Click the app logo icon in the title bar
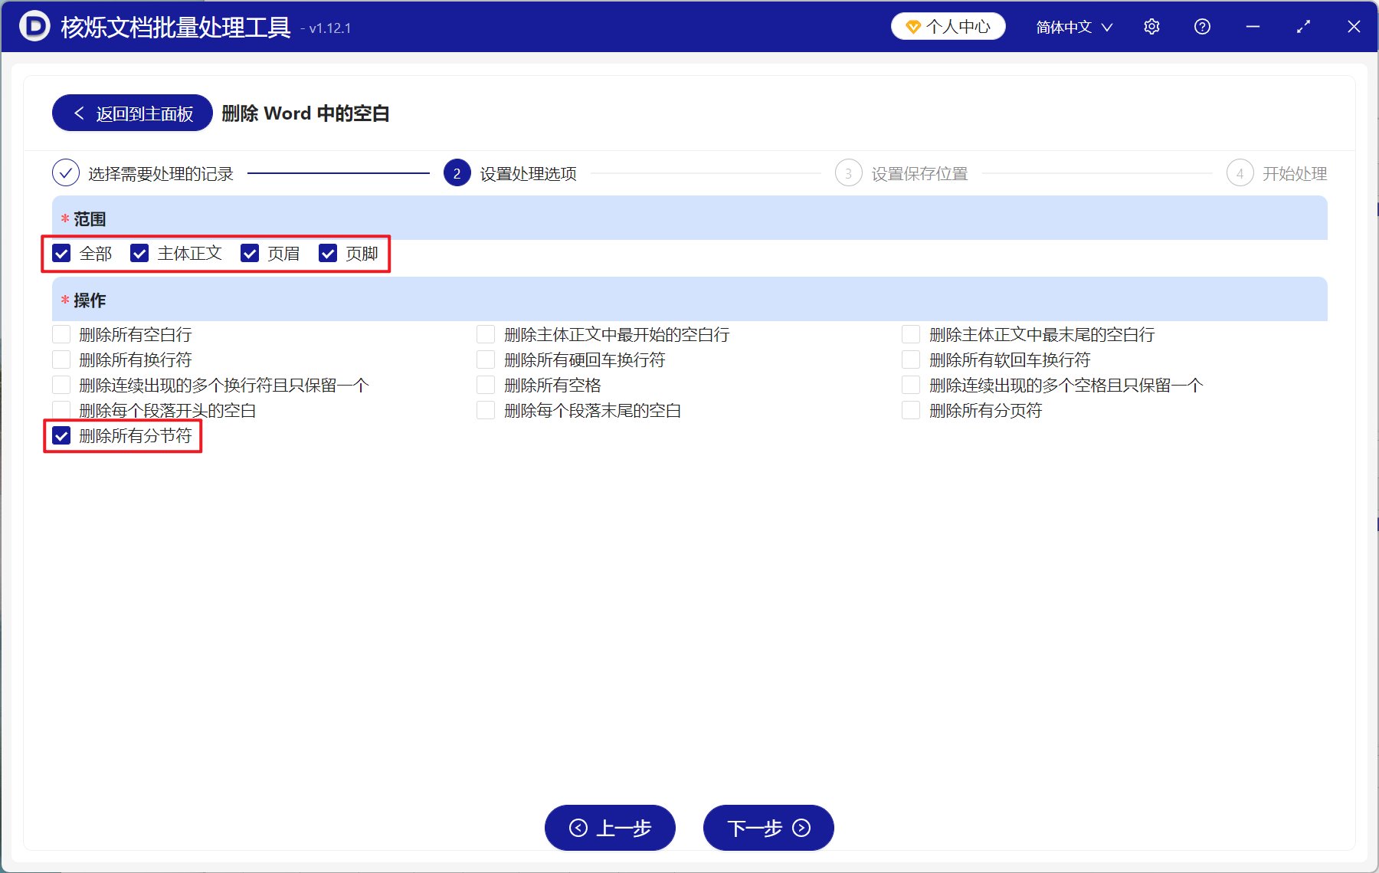 point(32,26)
